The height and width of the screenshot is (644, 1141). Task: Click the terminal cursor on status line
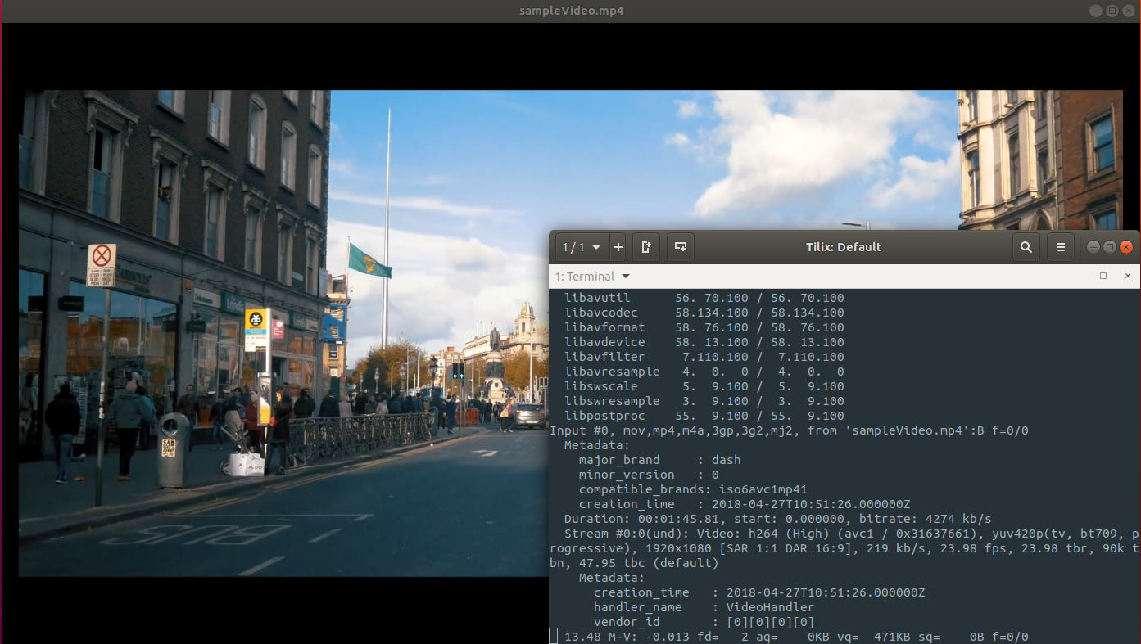(x=554, y=637)
